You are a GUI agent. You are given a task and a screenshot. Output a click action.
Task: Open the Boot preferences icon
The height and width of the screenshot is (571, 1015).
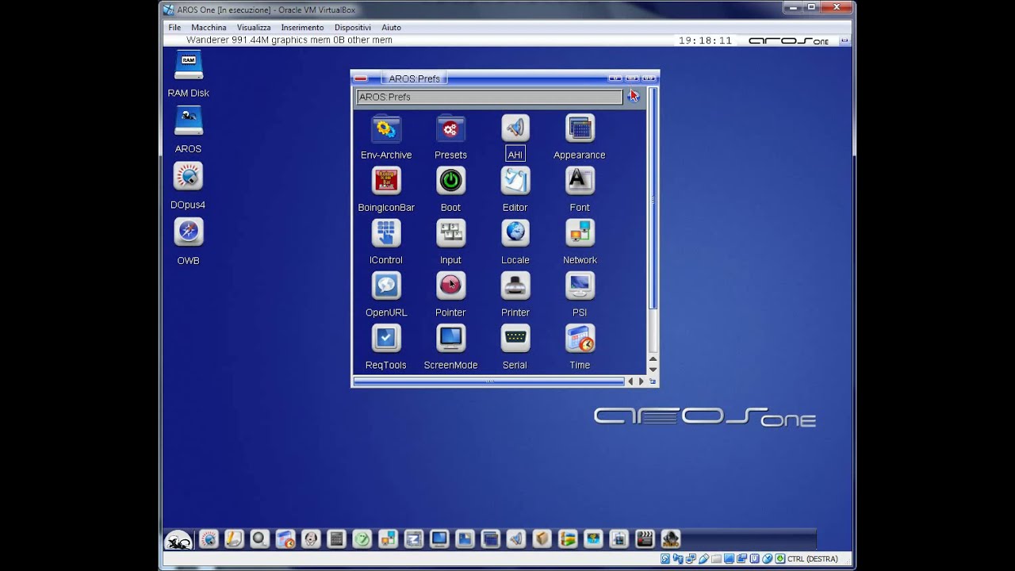click(x=450, y=181)
